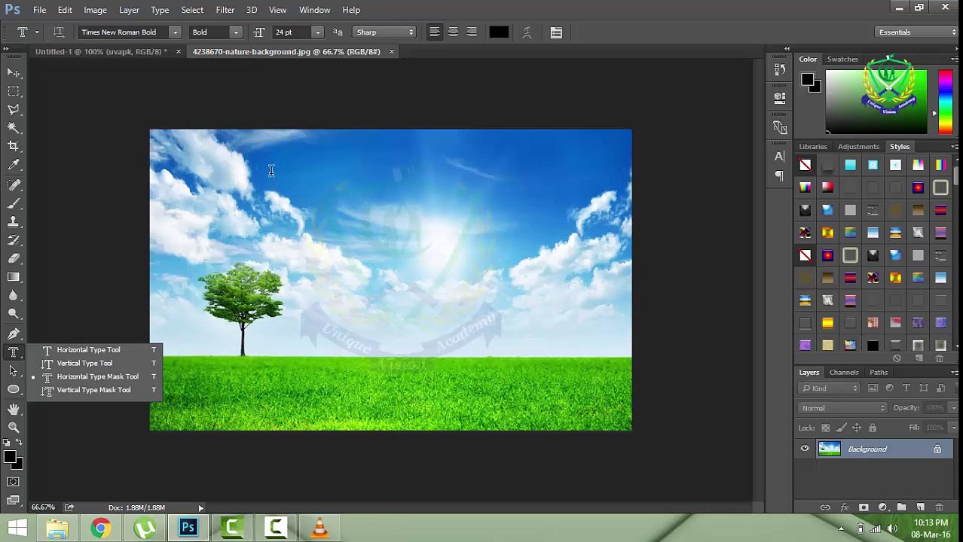Select the Crop tool

[14, 146]
